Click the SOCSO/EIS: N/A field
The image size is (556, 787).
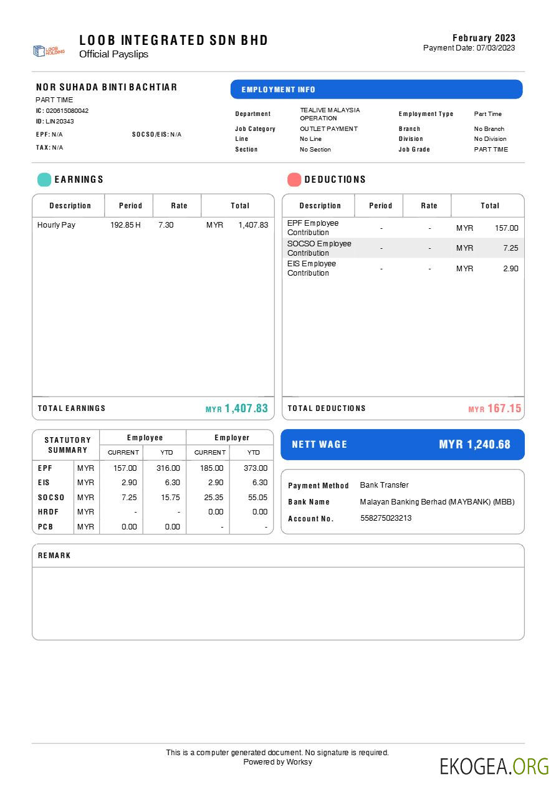pyautogui.click(x=156, y=134)
